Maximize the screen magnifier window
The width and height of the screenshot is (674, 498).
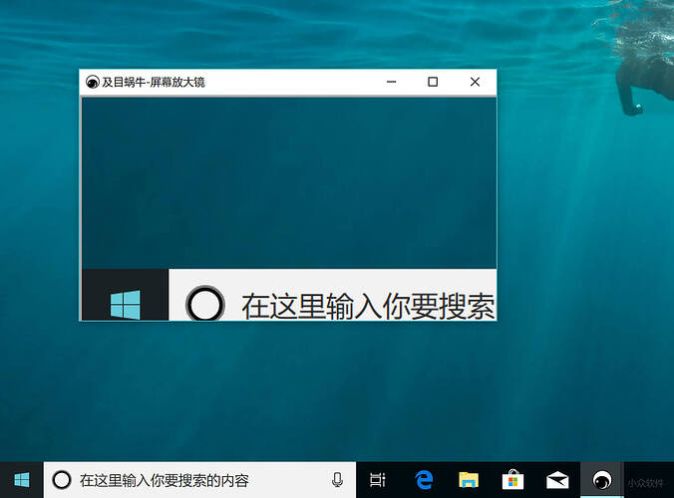click(433, 82)
